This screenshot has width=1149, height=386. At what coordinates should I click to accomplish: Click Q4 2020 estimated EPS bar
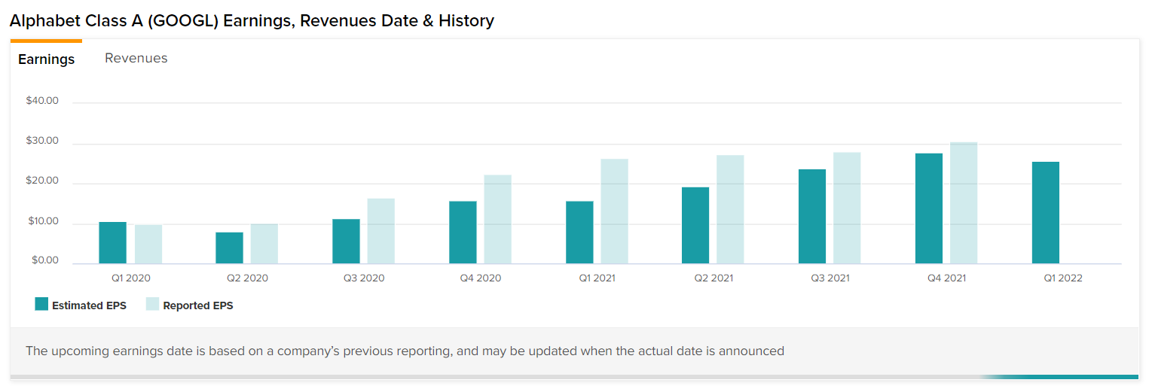tap(463, 233)
